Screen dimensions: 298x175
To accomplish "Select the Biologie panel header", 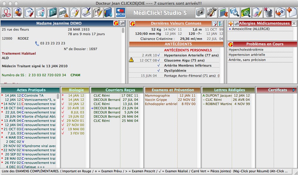I will click(x=75, y=90).
